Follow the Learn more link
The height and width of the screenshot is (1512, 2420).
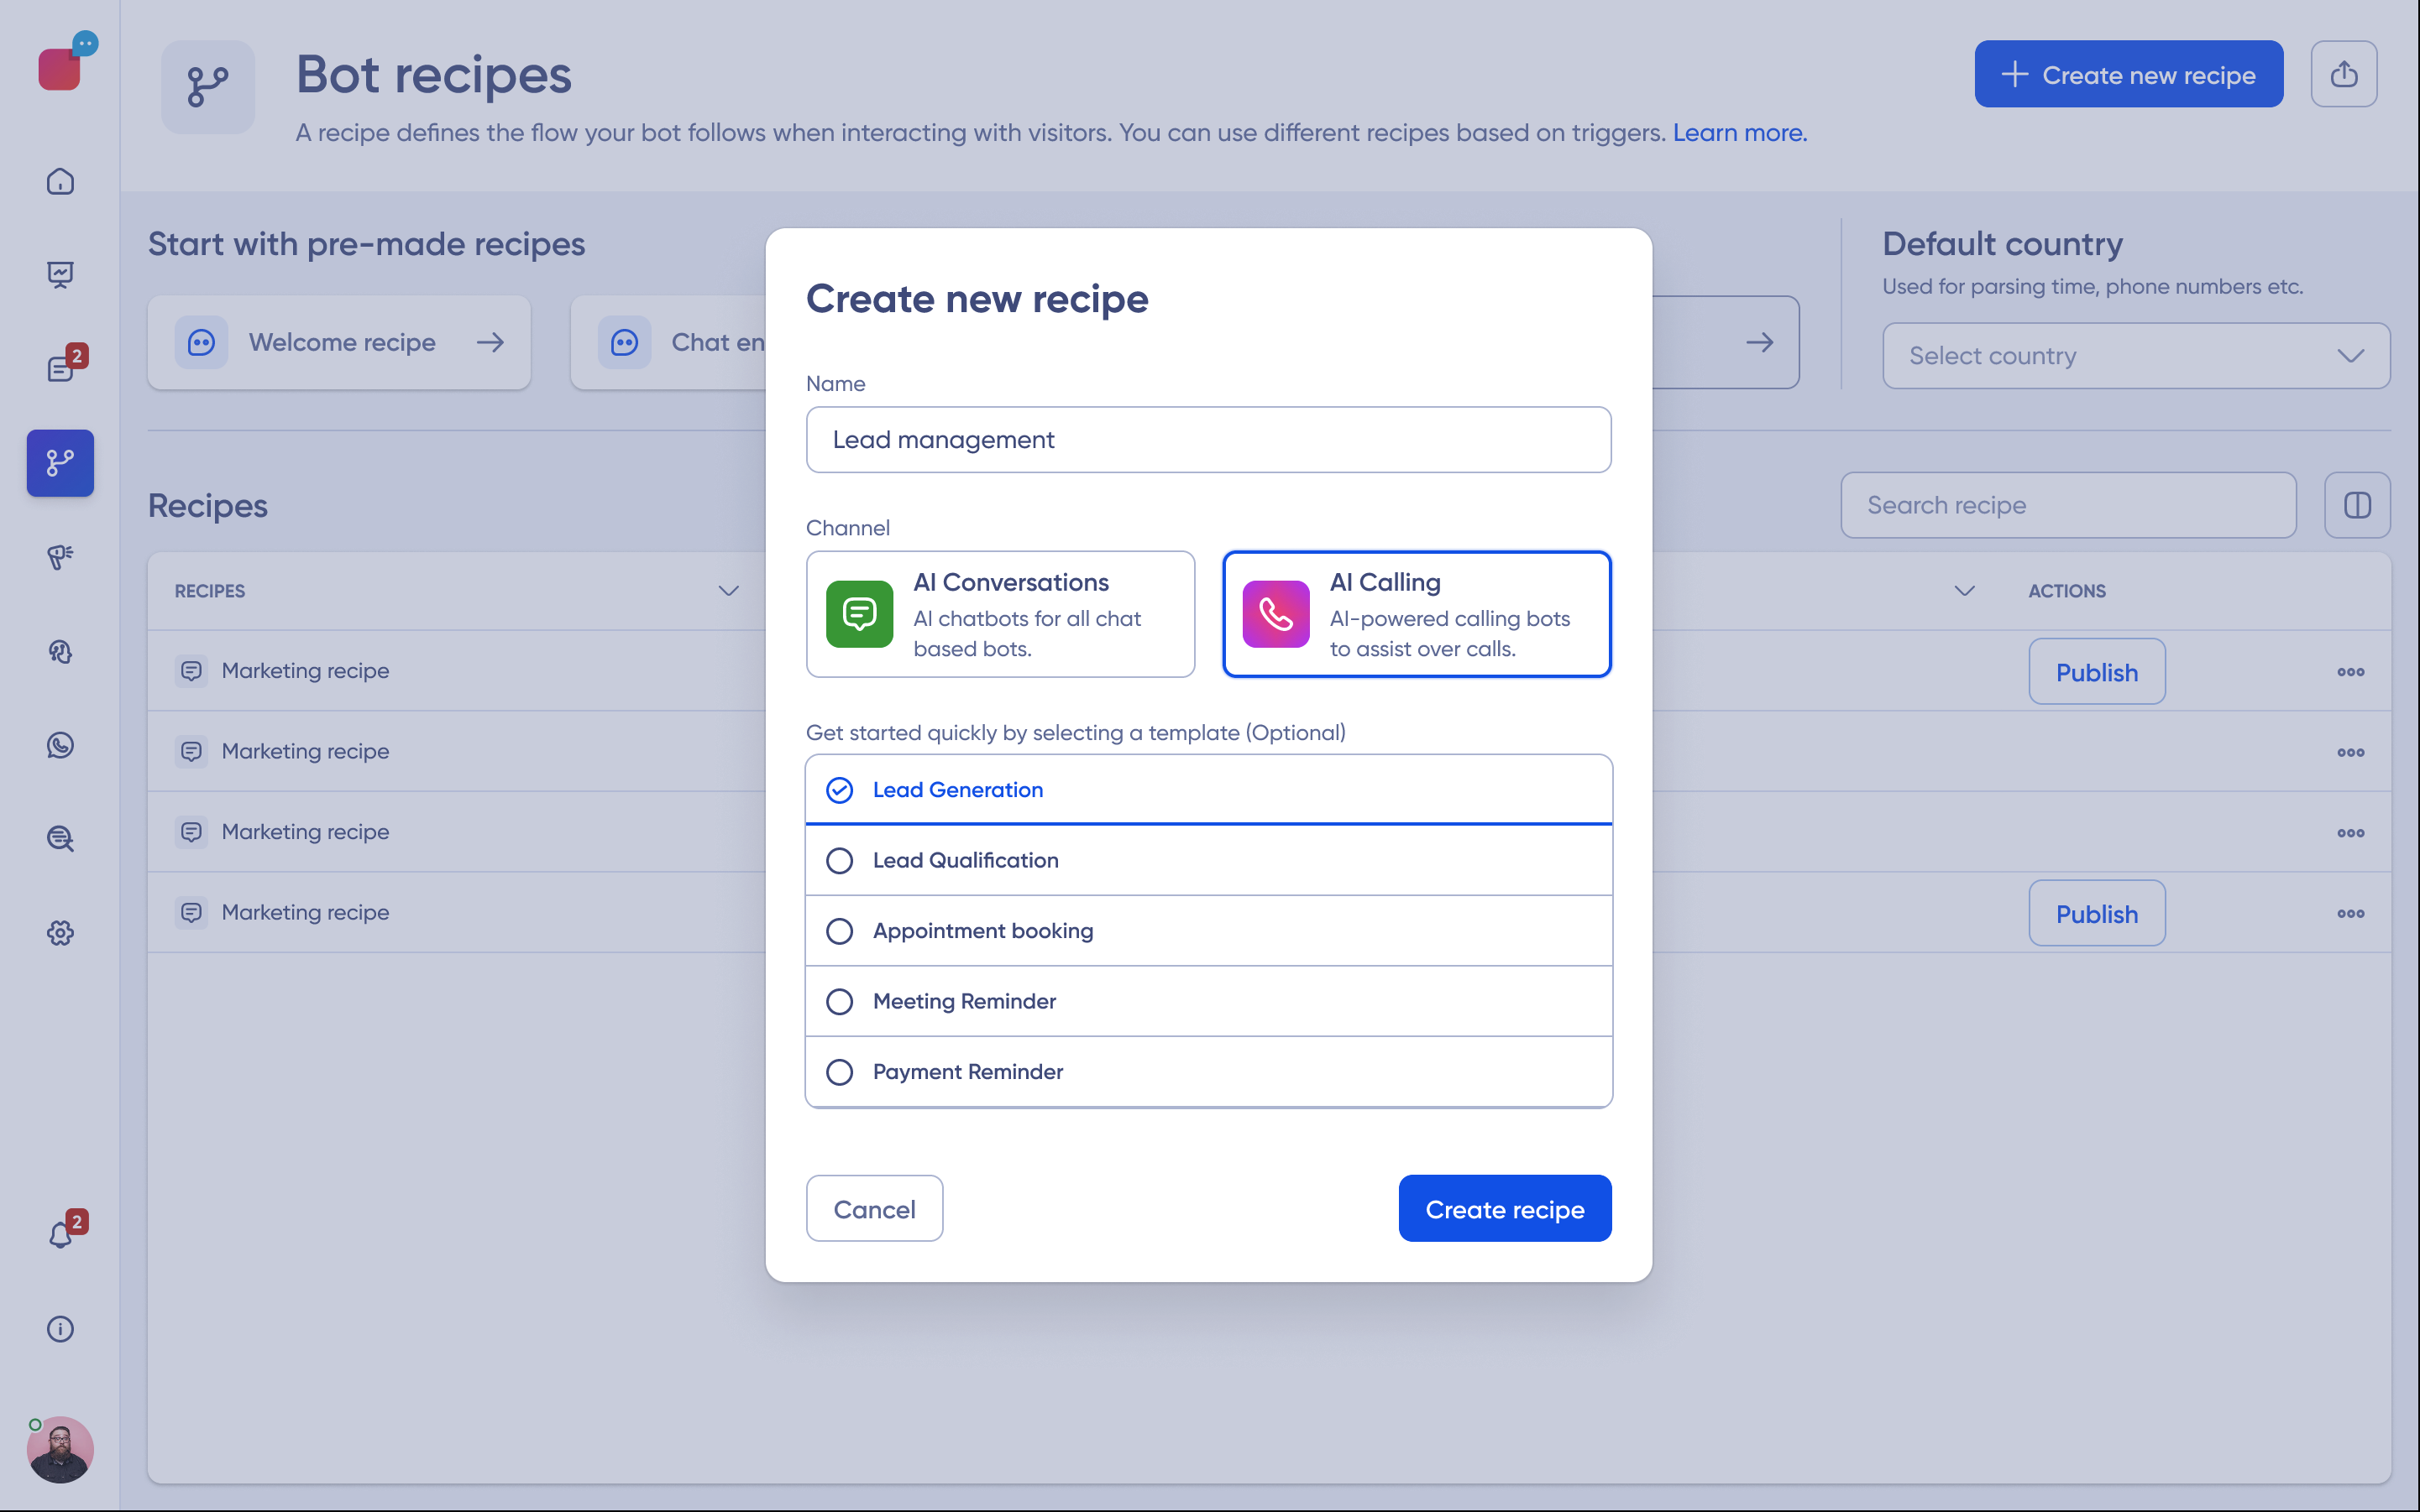pos(1740,133)
